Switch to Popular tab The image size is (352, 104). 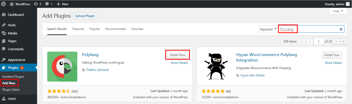pos(95,29)
